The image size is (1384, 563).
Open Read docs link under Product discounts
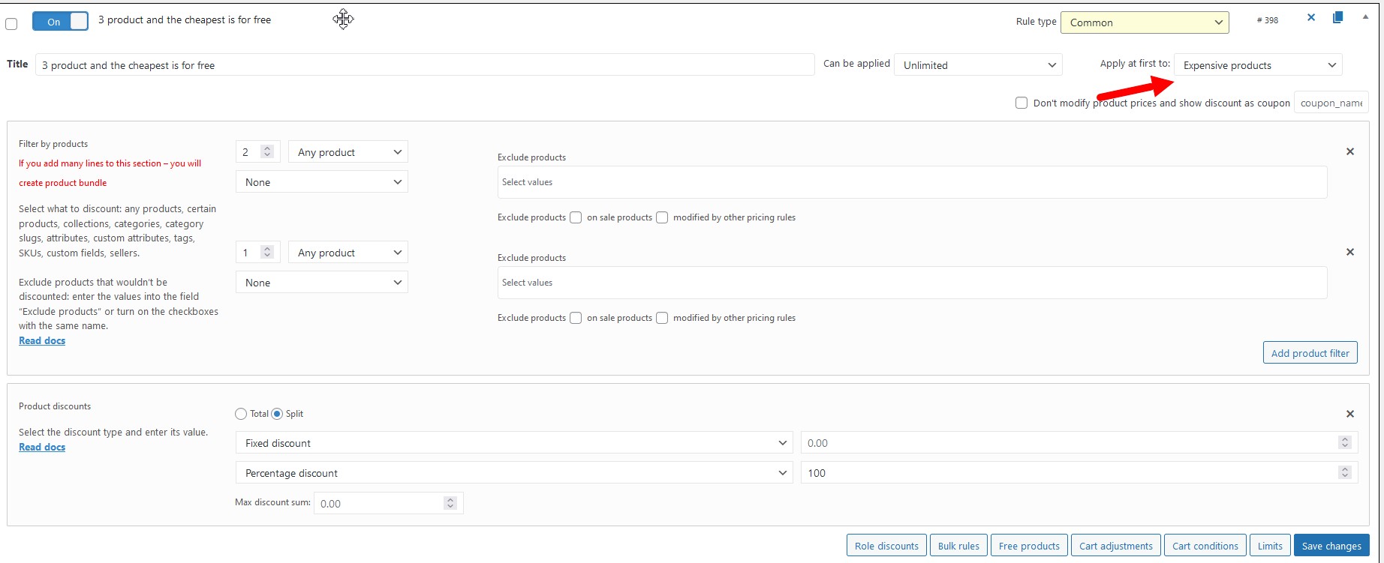[x=42, y=447]
